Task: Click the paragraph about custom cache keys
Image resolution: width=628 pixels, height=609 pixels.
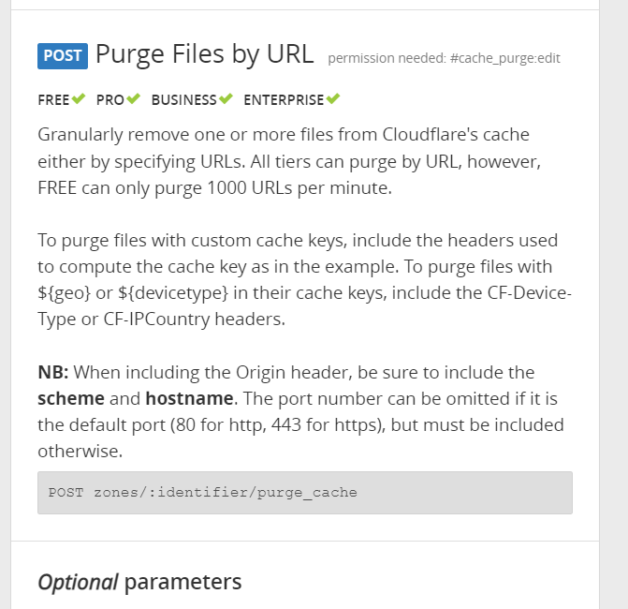Action: (x=304, y=280)
